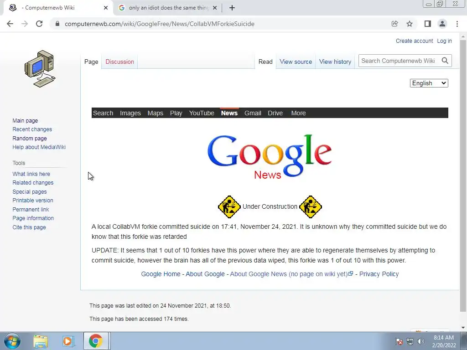Click YouTube in the Google bar
Image resolution: width=467 pixels, height=350 pixels.
pyautogui.click(x=202, y=113)
